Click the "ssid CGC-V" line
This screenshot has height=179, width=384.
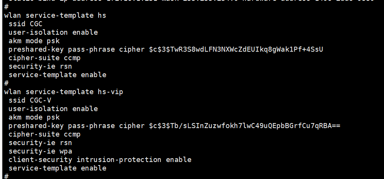click(30, 100)
